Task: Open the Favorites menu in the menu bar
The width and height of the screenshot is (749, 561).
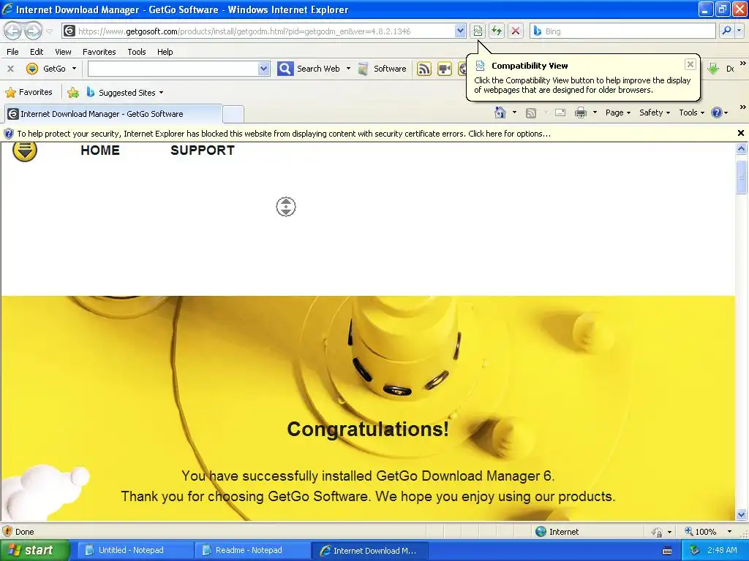Action: (99, 52)
